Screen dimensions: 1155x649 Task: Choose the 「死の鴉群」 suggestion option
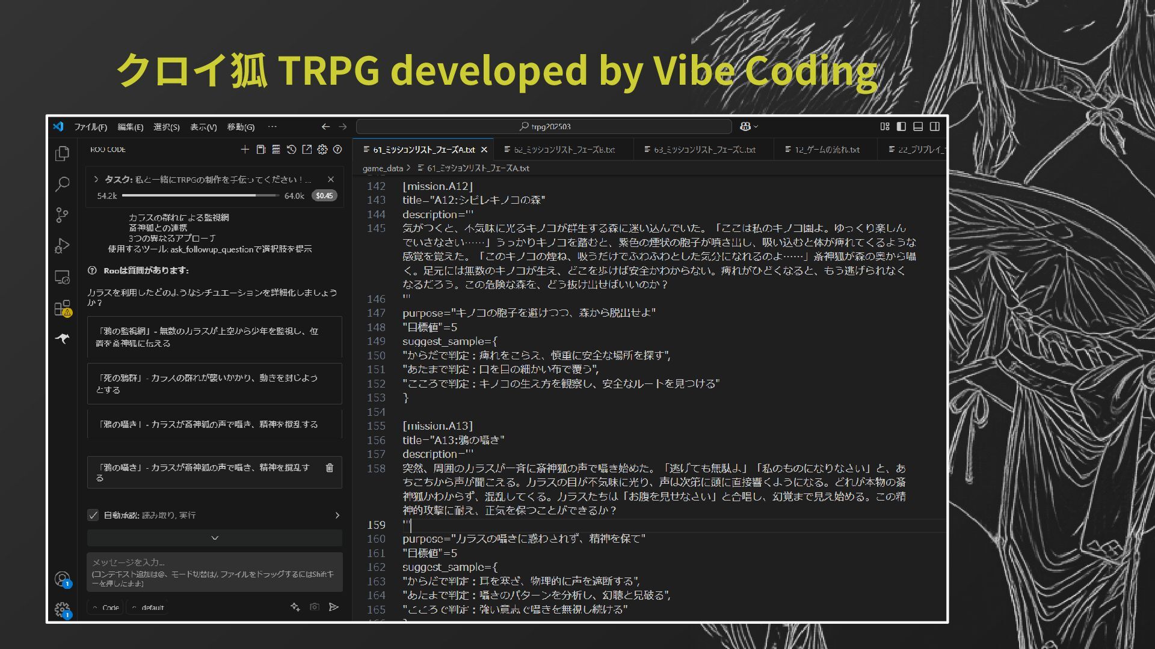point(214,383)
